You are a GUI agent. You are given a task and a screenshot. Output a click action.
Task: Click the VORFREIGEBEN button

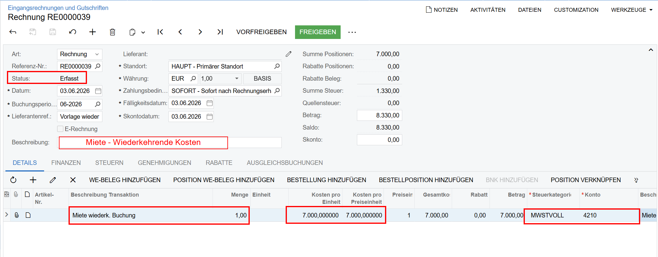(262, 32)
